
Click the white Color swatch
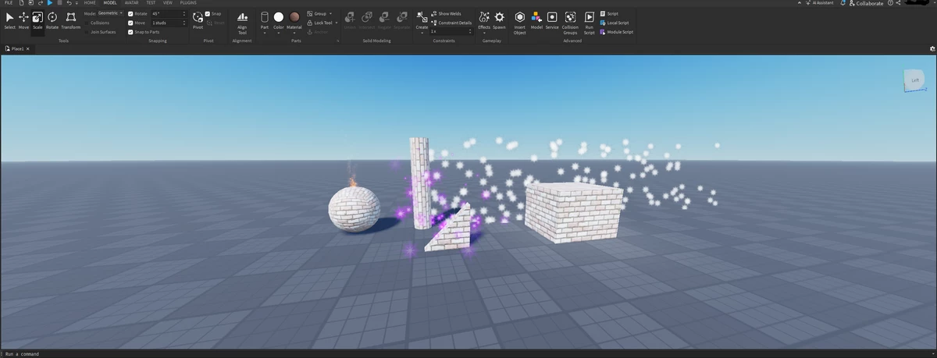(x=278, y=17)
